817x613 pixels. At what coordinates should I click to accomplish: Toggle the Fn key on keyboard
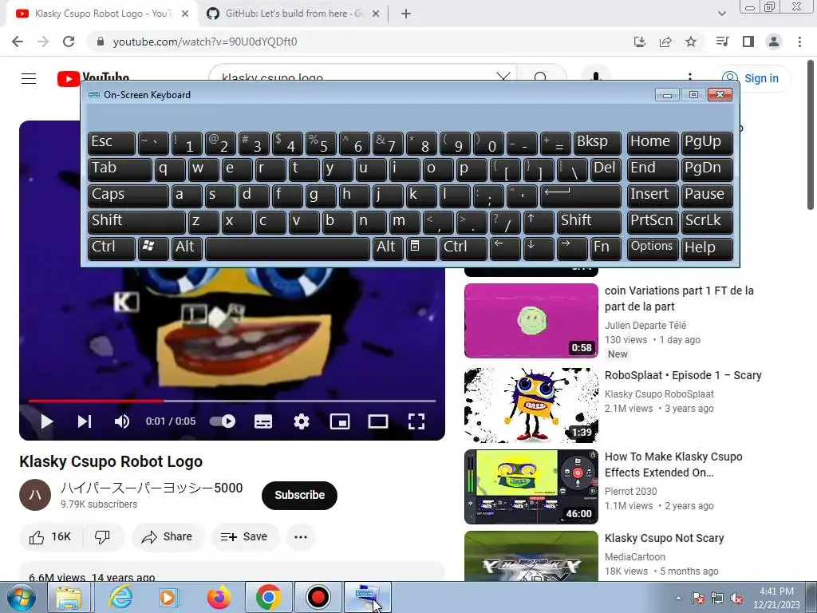[x=606, y=248]
